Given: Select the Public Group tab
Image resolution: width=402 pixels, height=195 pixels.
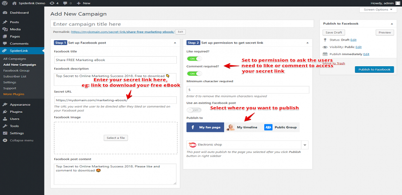Looking at the screenshot, I should click(x=281, y=127).
